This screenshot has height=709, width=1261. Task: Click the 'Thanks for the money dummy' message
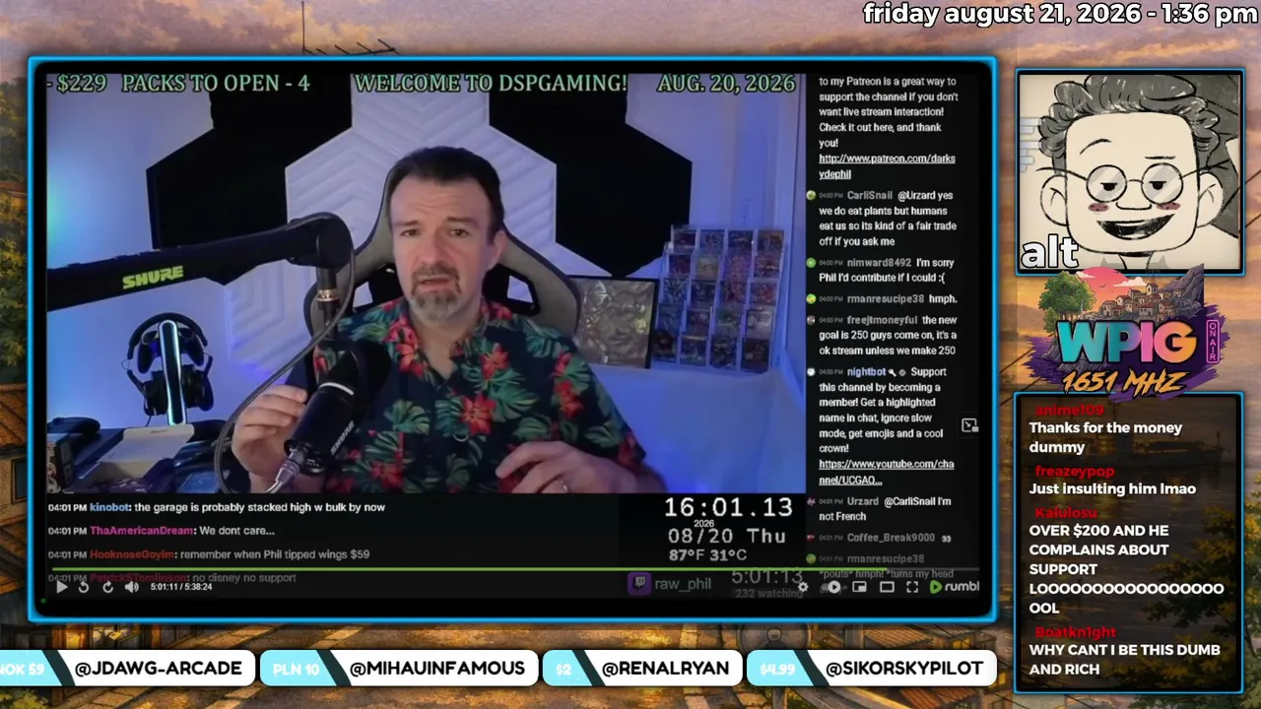tap(1105, 437)
